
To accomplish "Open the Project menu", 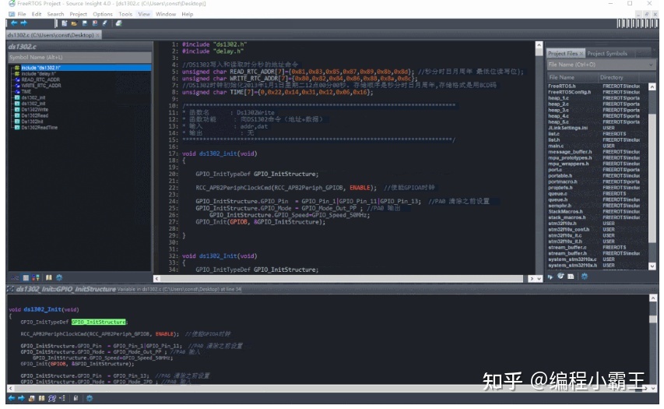I will pos(79,14).
